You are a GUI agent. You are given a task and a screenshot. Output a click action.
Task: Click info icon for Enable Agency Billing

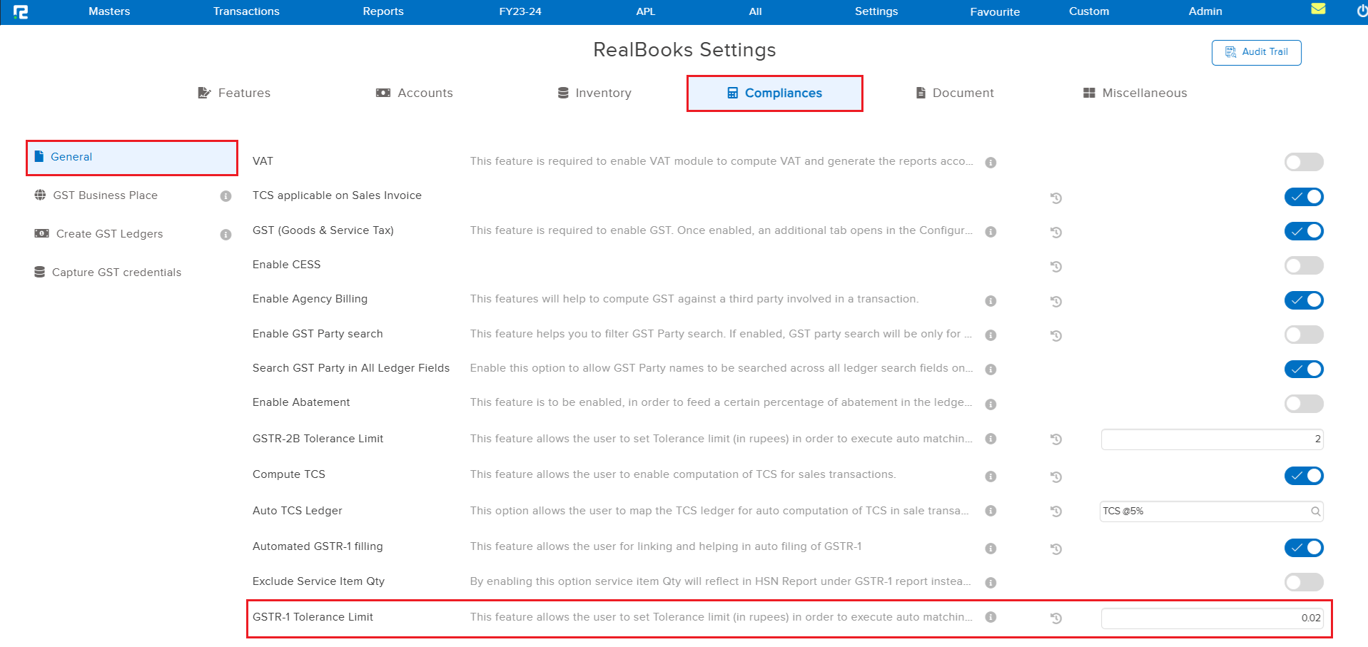coord(990,301)
